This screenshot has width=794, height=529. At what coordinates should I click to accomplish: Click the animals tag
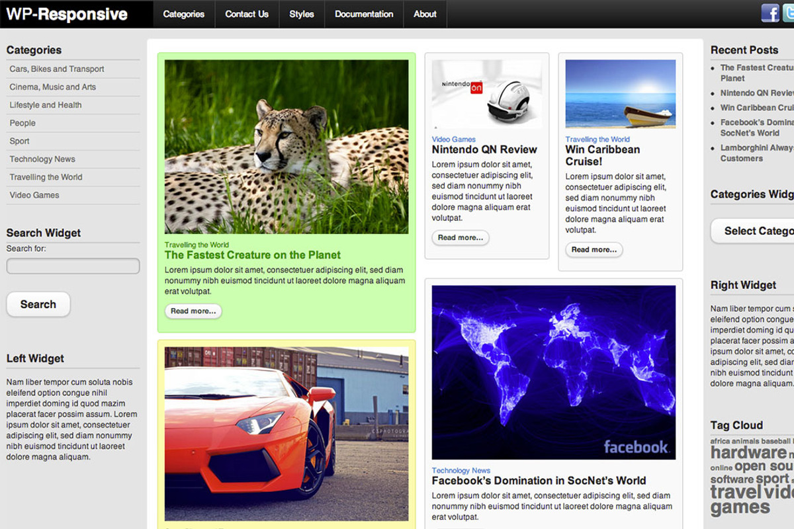click(x=746, y=441)
